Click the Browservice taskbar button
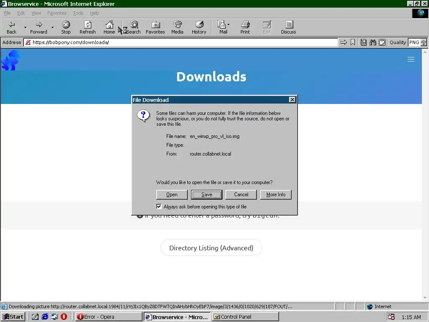429x322 pixels. 177,317
